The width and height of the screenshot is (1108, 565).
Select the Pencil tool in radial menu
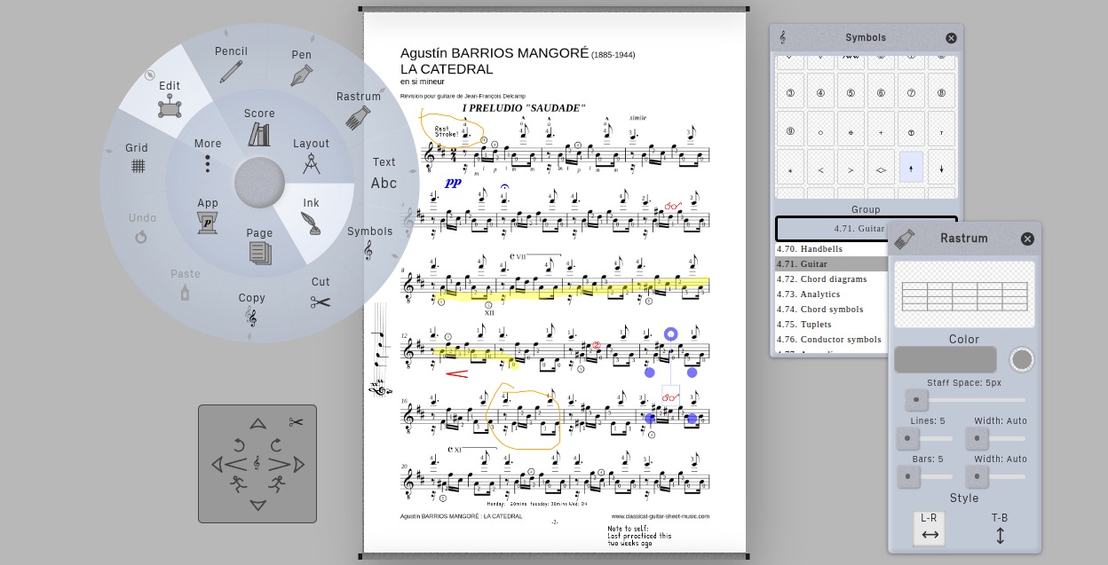[x=231, y=65]
